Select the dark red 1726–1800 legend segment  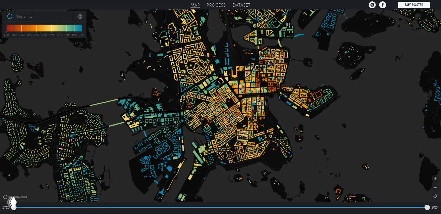click(10, 28)
